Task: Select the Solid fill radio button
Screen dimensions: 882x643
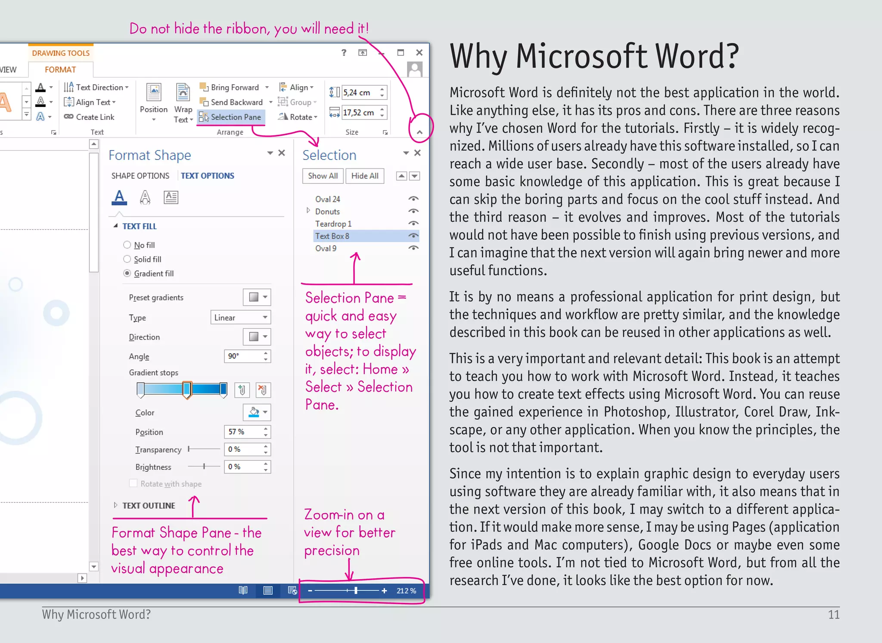Action: (x=127, y=259)
